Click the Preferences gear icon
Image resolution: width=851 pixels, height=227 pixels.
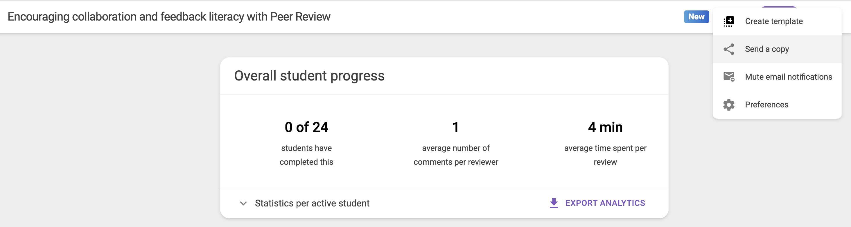[x=729, y=105]
